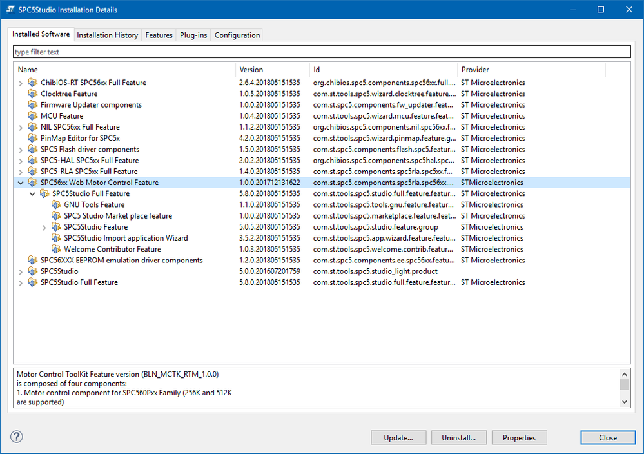Expand SPC5Studio product node

point(21,271)
